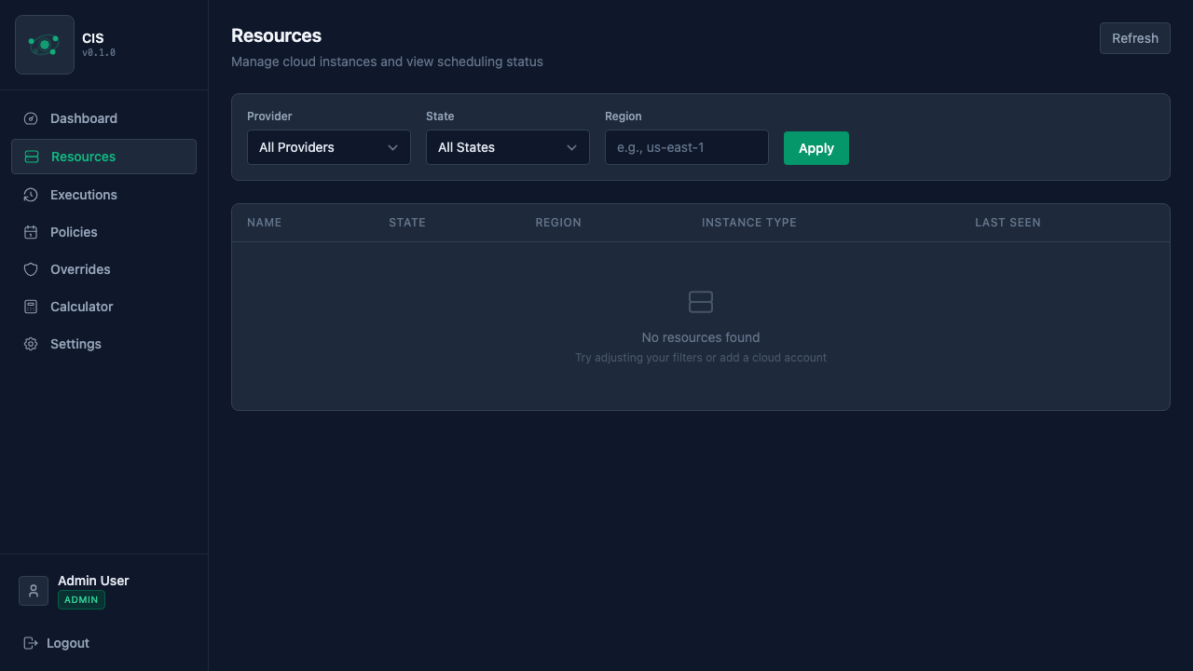Click the 'Manage cloud instances' subtitle
The height and width of the screenshot is (671, 1193).
pyautogui.click(x=387, y=62)
